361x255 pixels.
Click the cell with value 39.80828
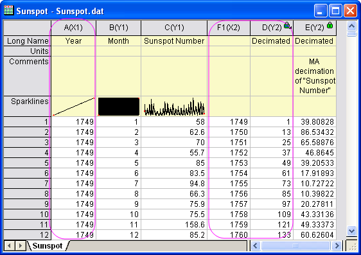[x=315, y=122]
